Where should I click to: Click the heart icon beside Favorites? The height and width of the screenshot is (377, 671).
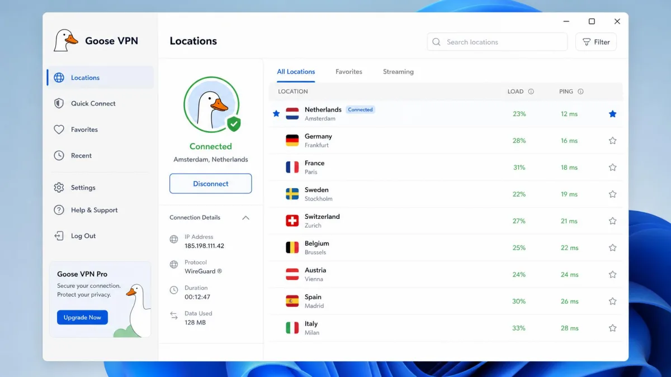[59, 130]
